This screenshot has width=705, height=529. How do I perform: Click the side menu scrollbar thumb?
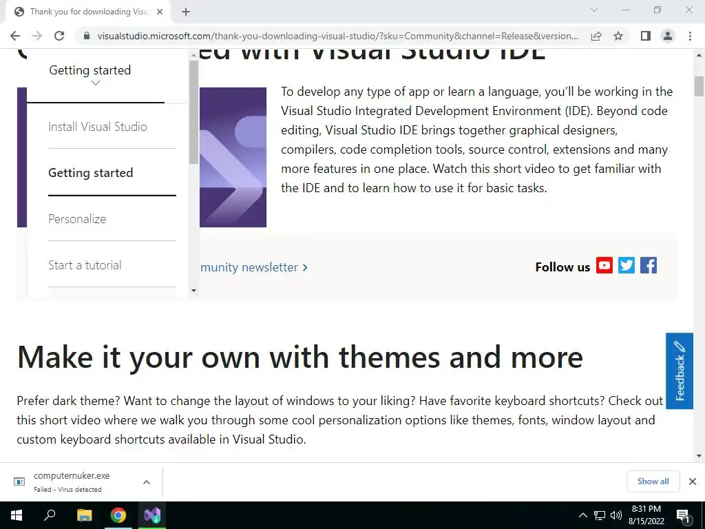(193, 112)
